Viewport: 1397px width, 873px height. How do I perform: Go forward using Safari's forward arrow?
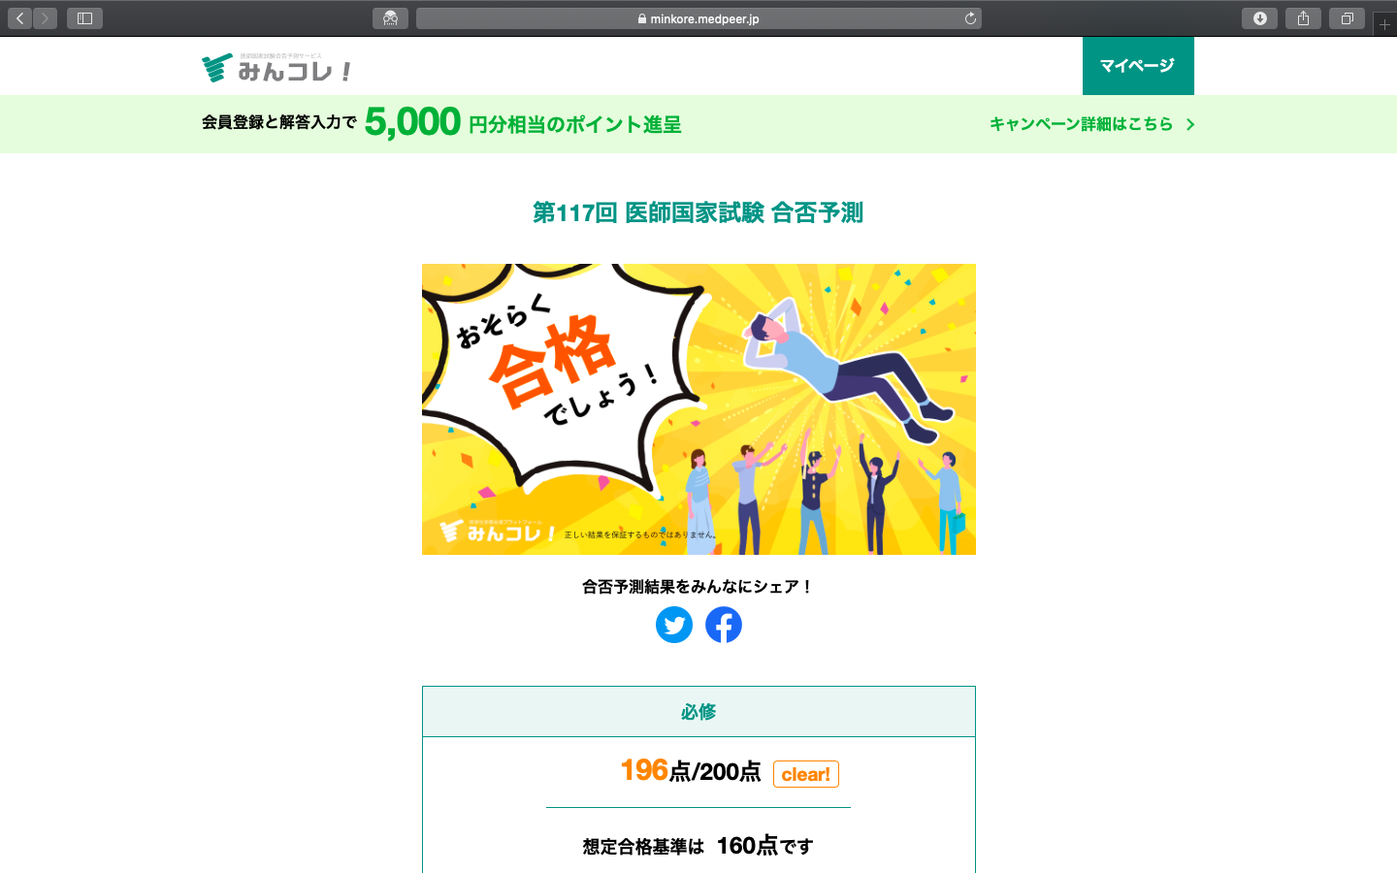tap(45, 18)
